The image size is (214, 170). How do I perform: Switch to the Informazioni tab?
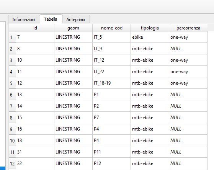[x=24, y=20]
